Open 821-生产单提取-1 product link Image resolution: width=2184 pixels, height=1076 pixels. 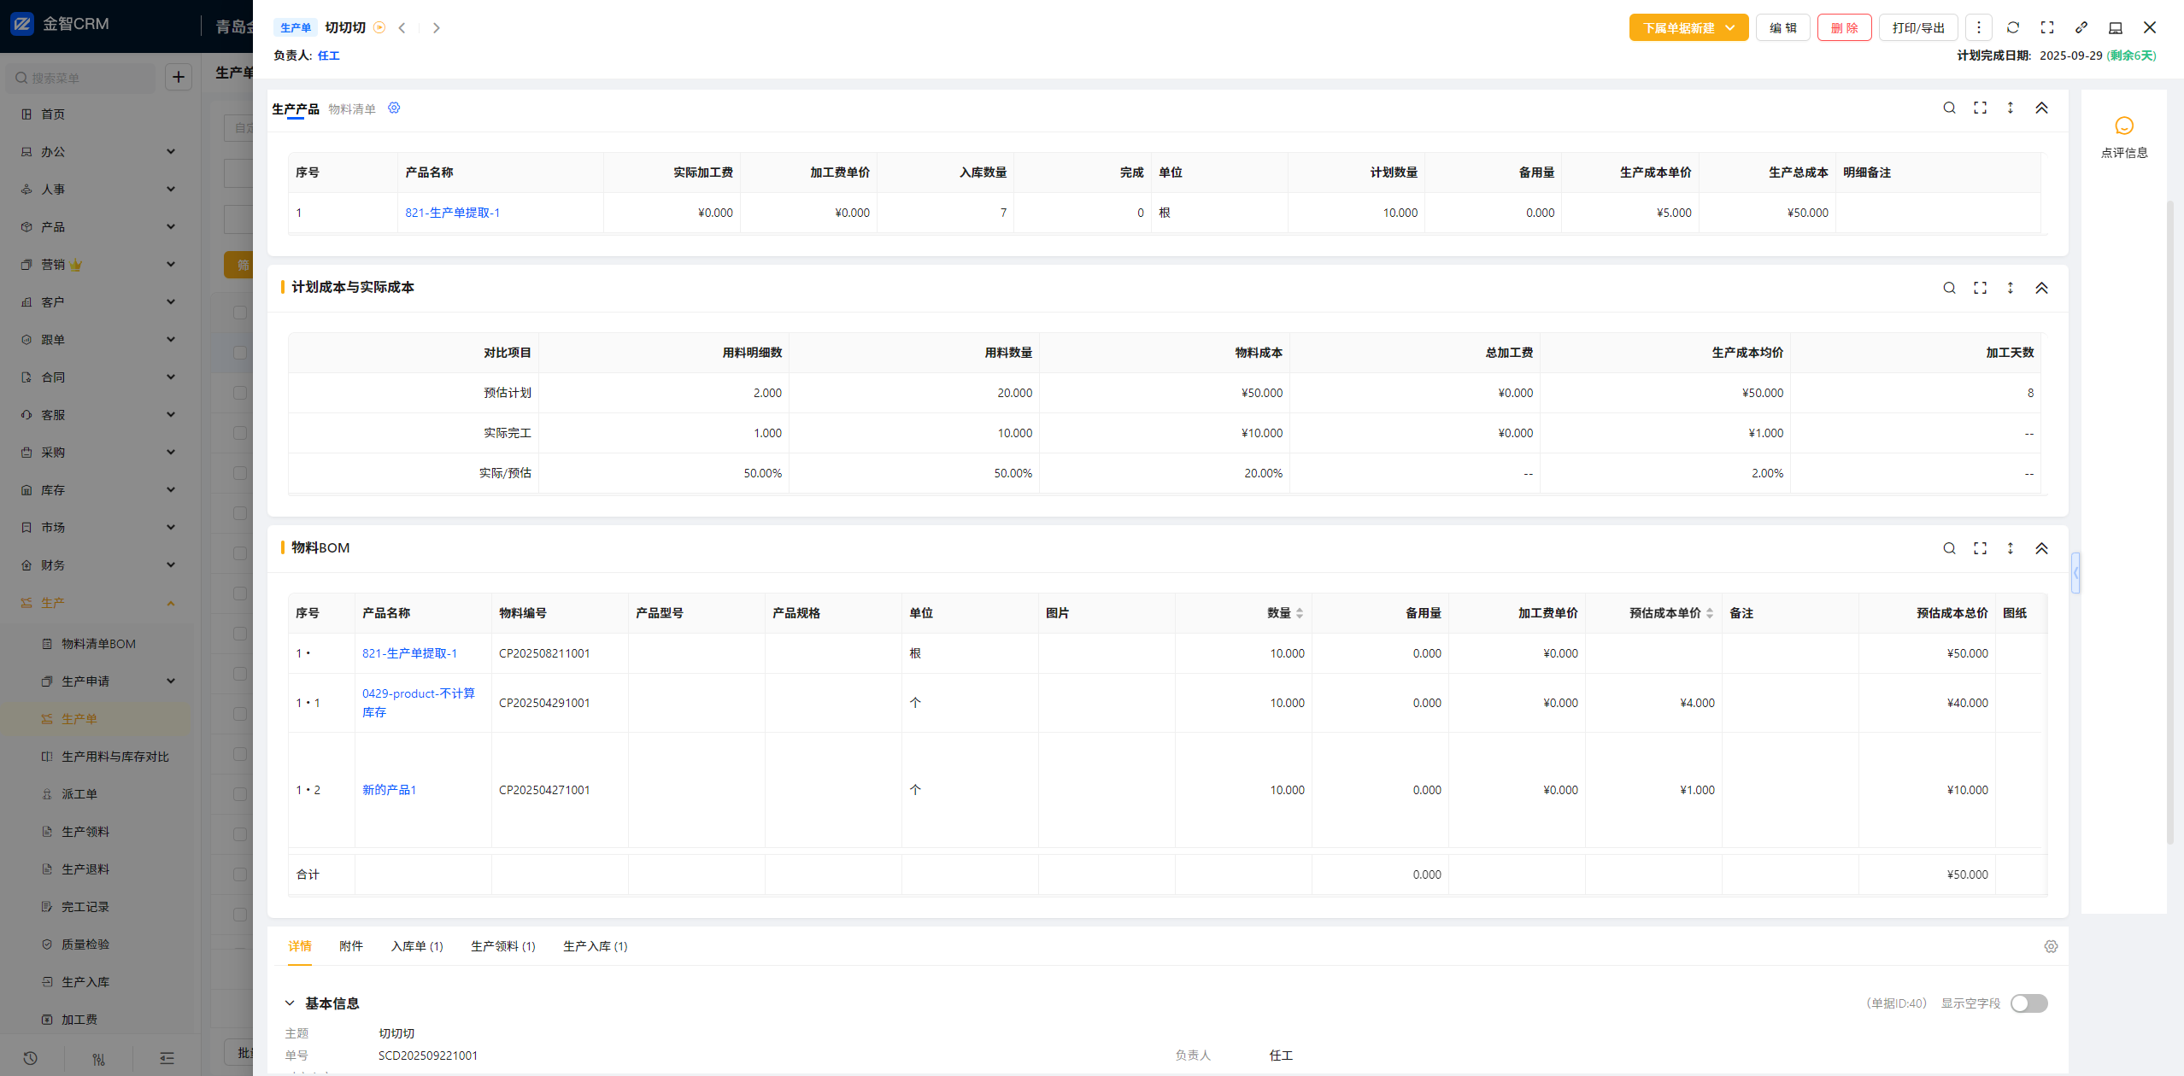(452, 213)
